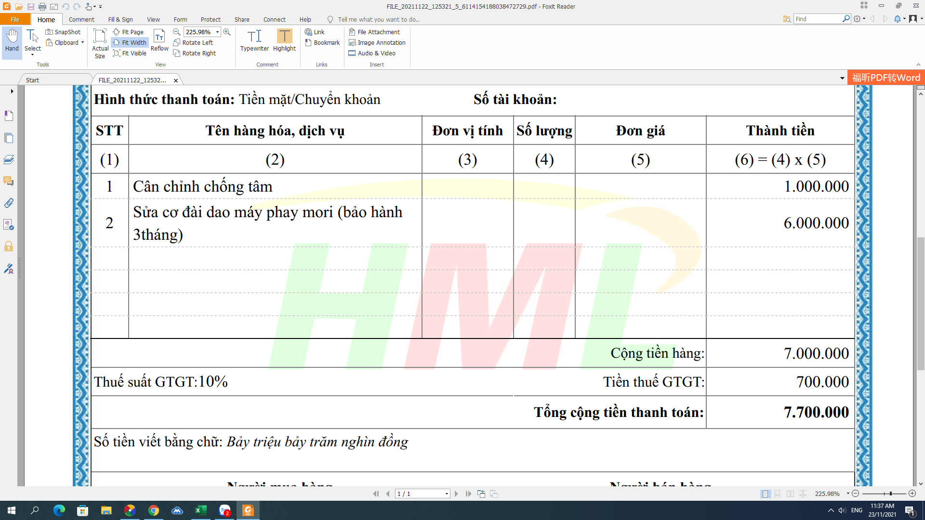Open the Comment ribbon tab
The image size is (925, 520).
(81, 19)
